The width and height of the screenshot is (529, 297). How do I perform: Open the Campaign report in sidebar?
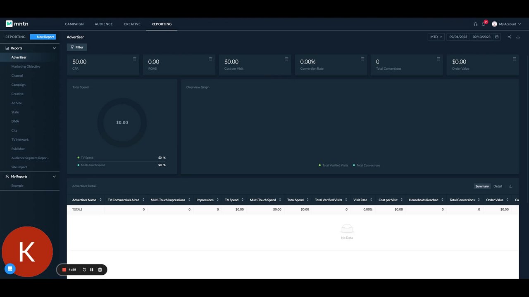point(19,85)
